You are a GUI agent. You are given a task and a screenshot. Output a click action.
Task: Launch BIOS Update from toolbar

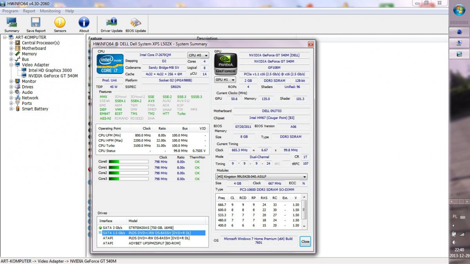point(136,22)
